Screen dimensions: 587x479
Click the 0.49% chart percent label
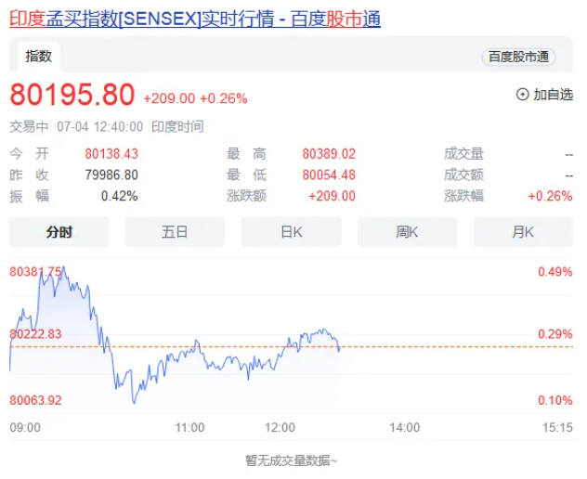tap(555, 272)
